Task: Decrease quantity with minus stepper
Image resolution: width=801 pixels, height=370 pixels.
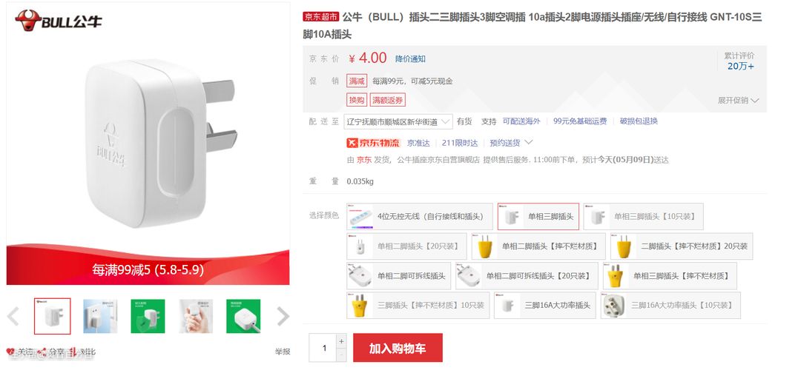Action: [342, 354]
